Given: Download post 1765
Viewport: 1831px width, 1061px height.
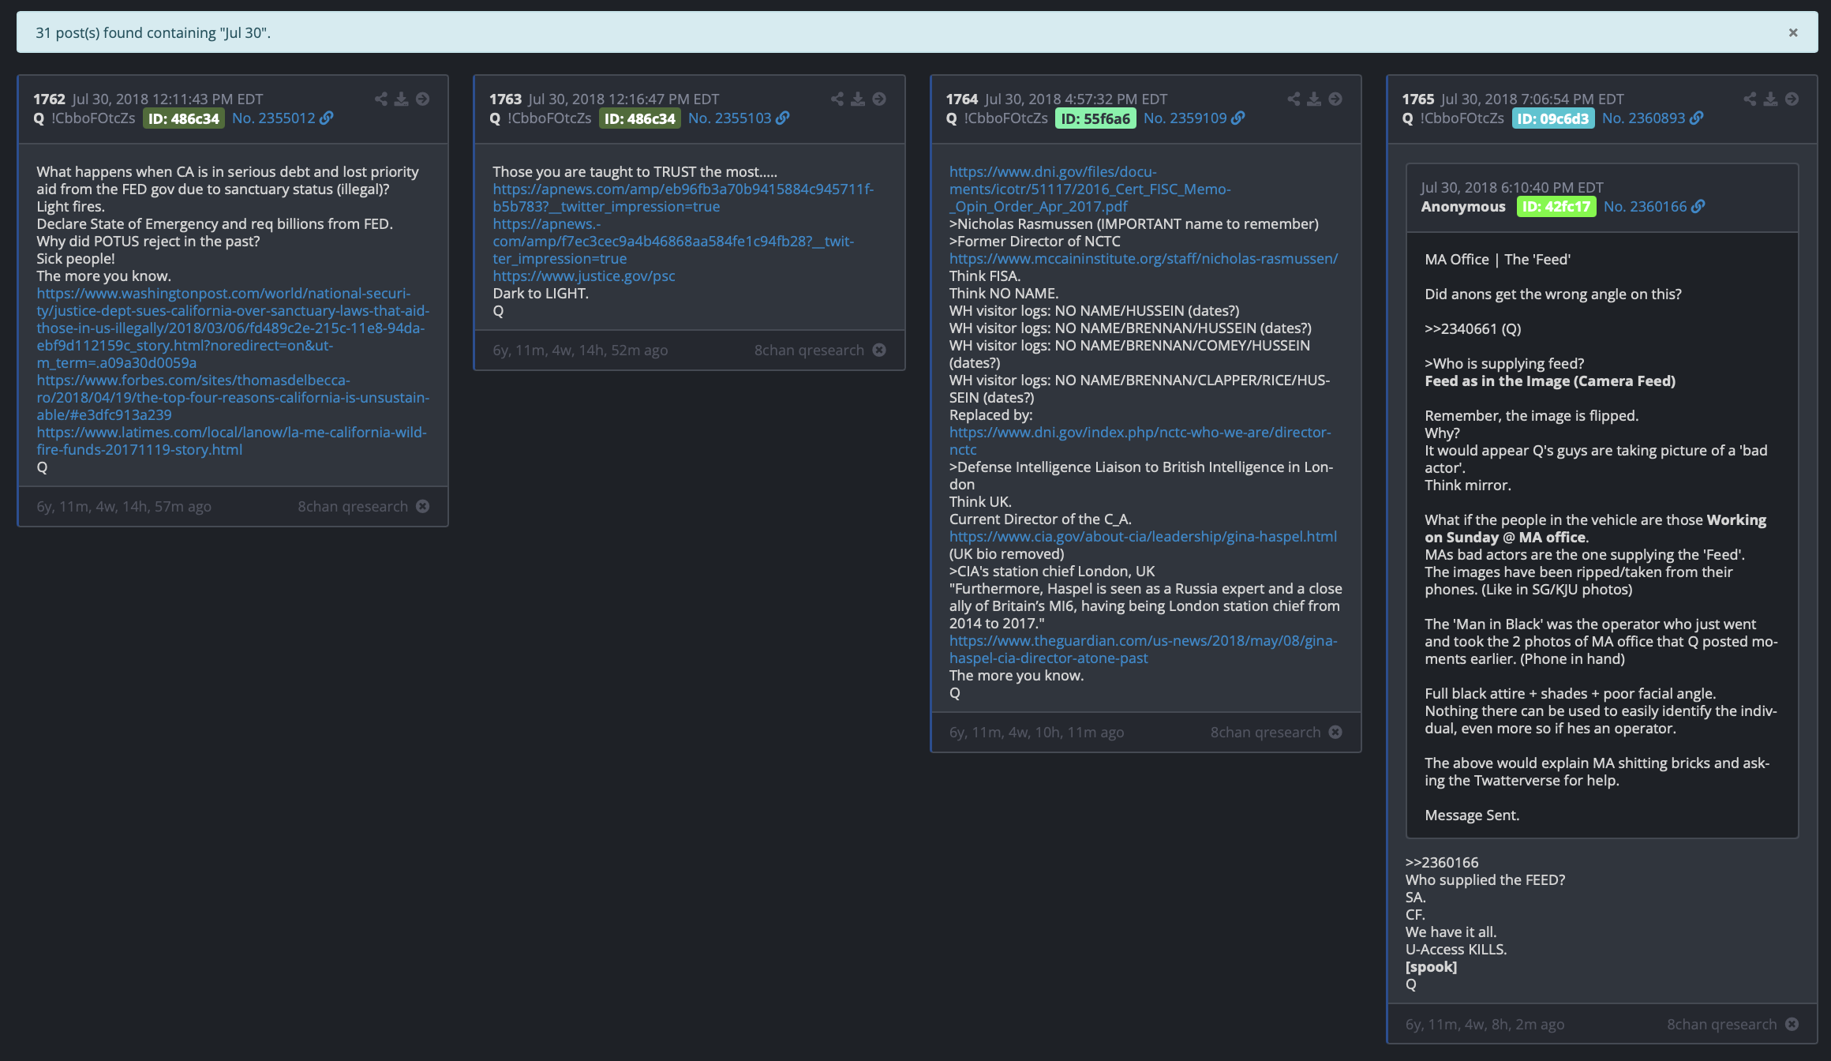Looking at the screenshot, I should pyautogui.click(x=1770, y=99).
